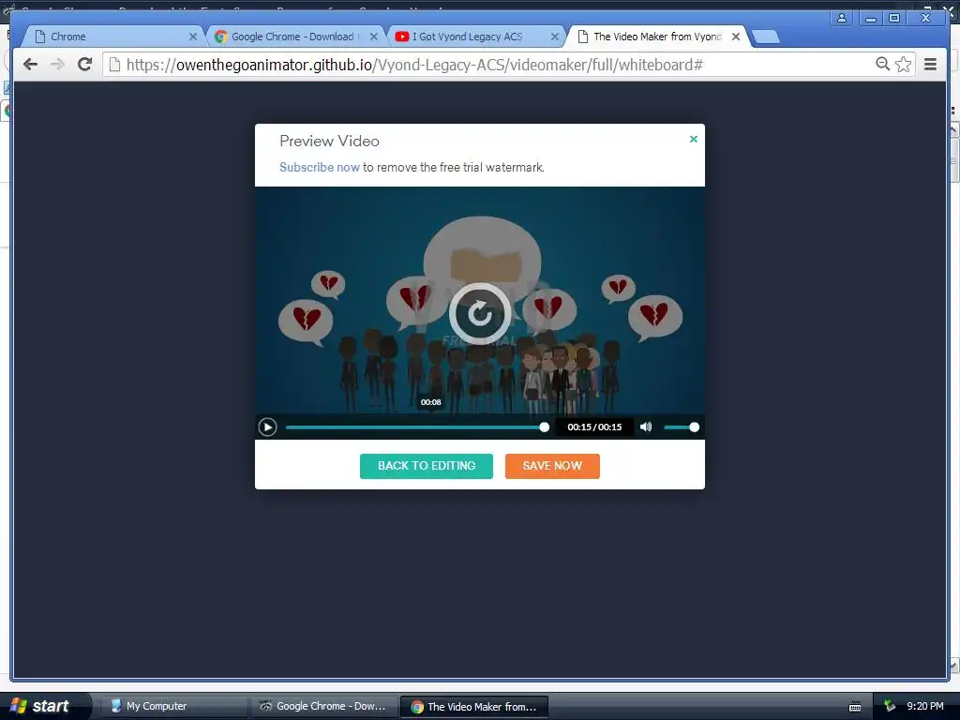Viewport: 960px width, 720px height.
Task: Click the forward navigation arrow
Action: 57,65
